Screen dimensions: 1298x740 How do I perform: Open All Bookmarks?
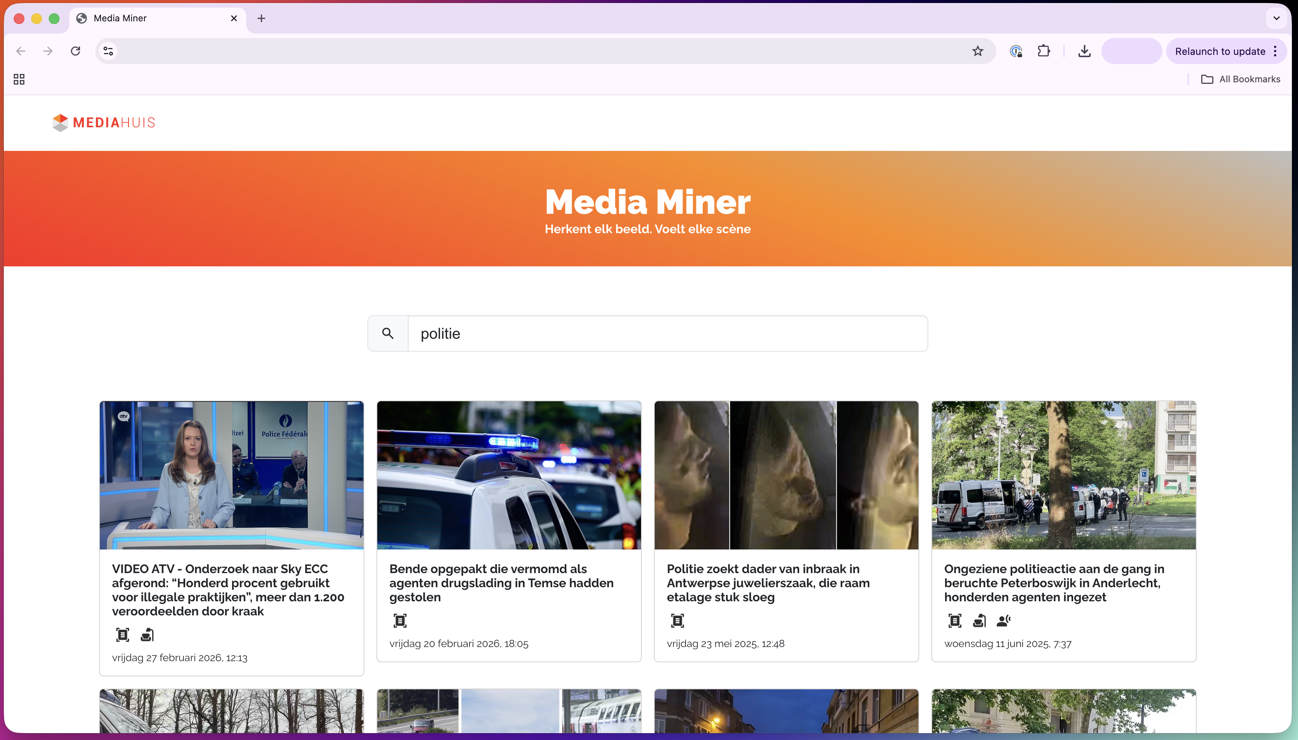point(1240,79)
